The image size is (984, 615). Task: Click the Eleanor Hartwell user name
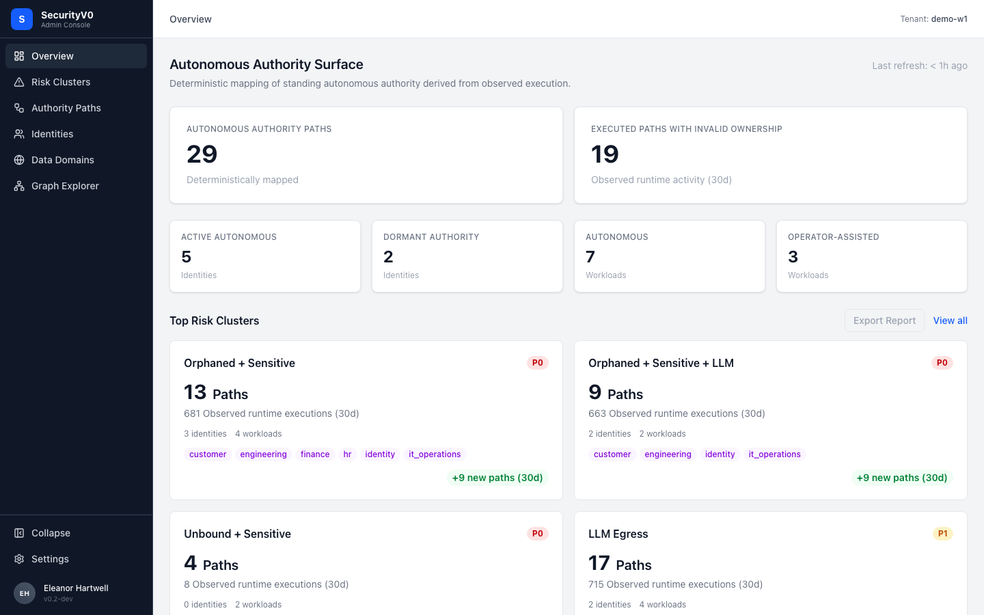[76, 588]
